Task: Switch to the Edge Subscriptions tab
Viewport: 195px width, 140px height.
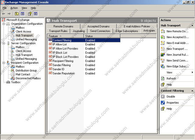Action: pos(127,31)
